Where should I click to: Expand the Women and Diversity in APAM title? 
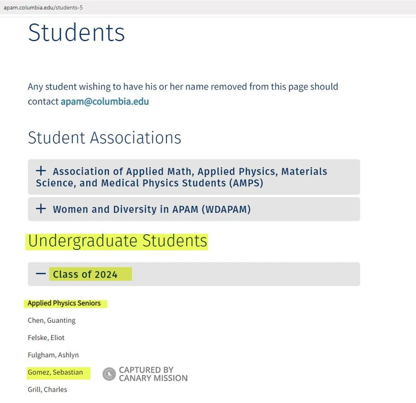click(152, 209)
